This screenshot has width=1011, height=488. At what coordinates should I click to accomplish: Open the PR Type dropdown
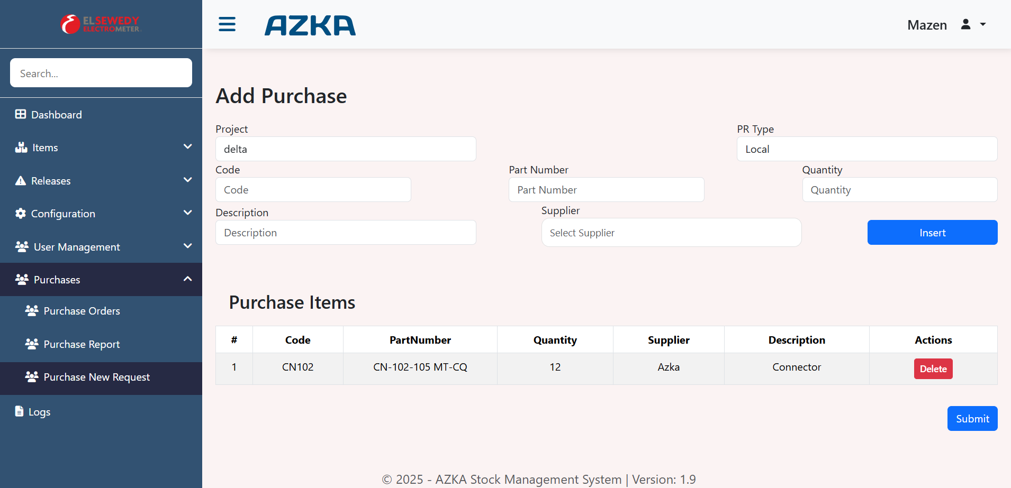[x=866, y=149]
